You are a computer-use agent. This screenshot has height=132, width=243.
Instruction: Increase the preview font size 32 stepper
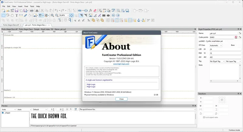63,109
